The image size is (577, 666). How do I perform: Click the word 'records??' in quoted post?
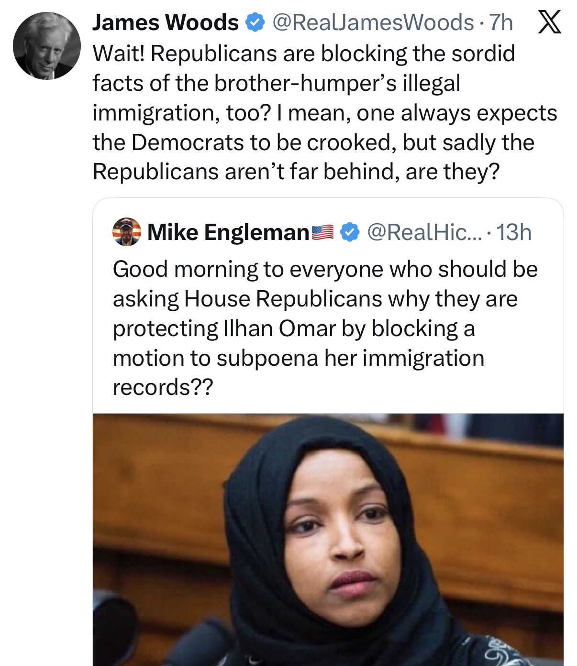tap(163, 387)
